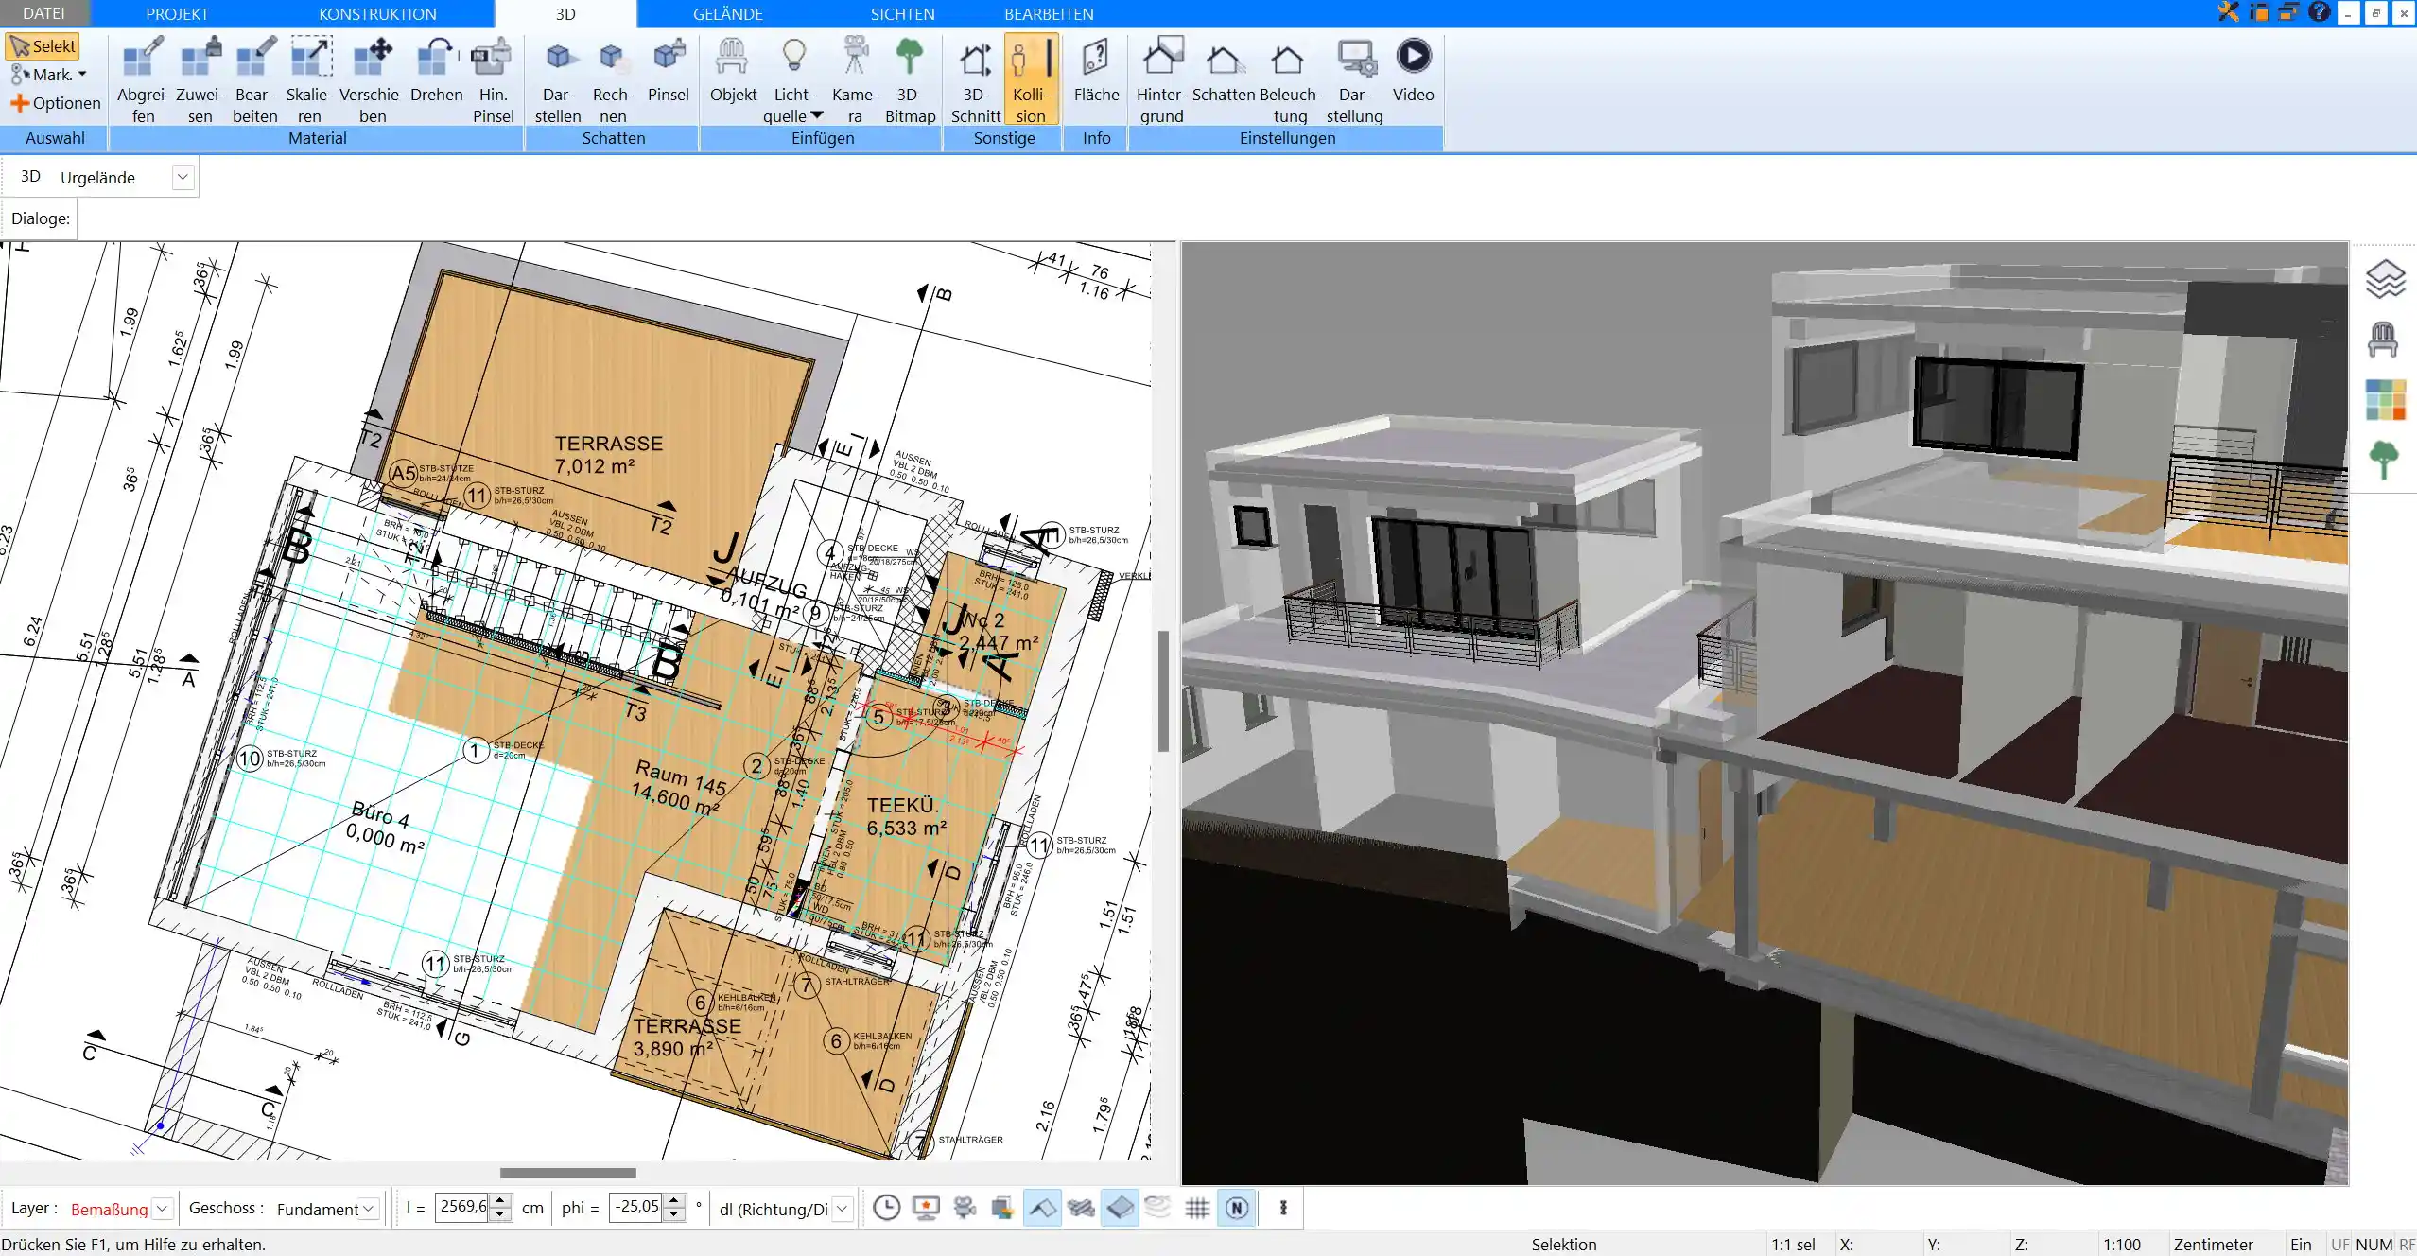Open the help question mark icon
2417x1256 pixels.
[2319, 12]
